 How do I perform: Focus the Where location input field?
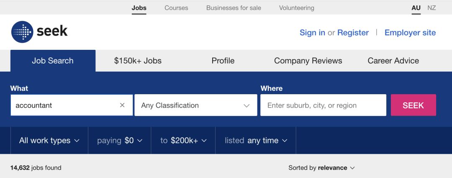point(323,105)
